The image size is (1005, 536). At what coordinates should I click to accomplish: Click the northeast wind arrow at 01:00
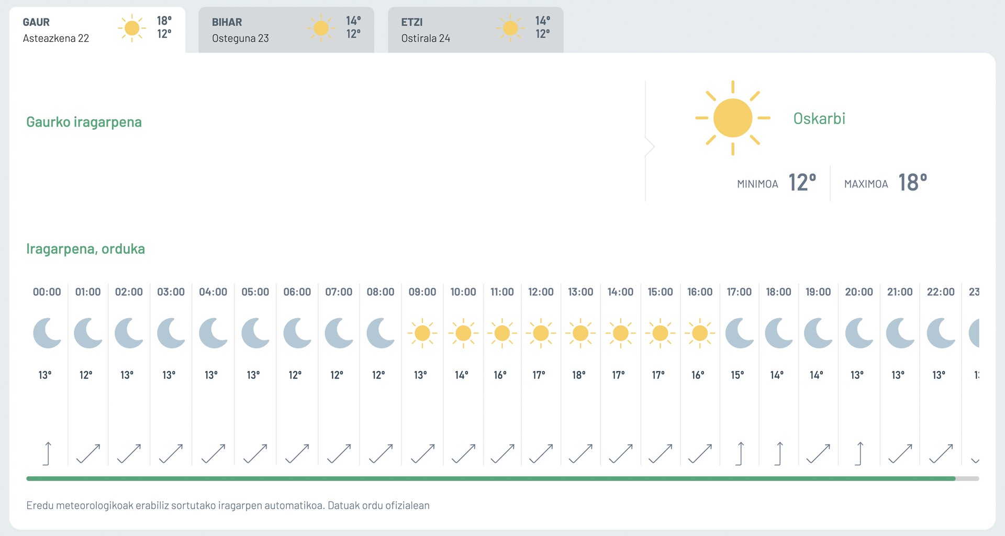pyautogui.click(x=88, y=453)
